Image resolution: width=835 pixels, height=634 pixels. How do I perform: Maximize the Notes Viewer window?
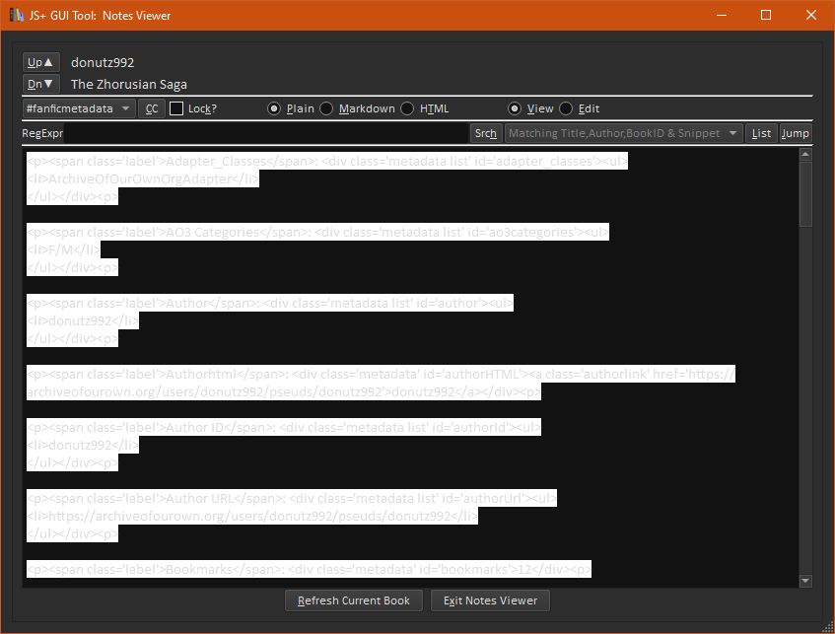pos(766,15)
